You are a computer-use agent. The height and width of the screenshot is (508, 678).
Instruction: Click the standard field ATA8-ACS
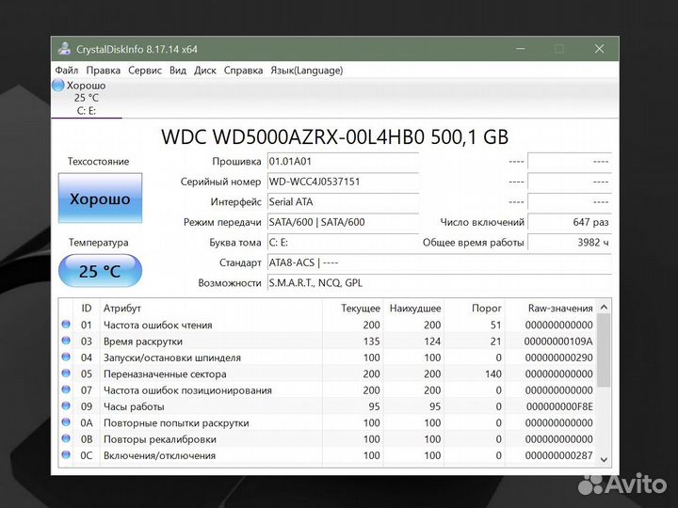coord(440,262)
